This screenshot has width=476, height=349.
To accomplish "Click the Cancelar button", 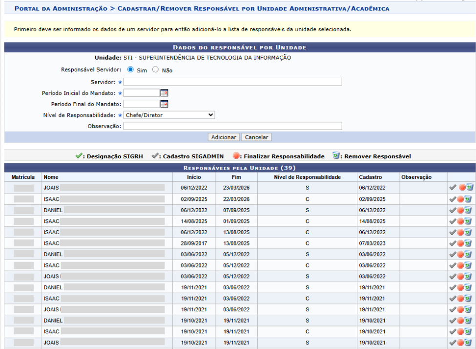I will click(256, 137).
